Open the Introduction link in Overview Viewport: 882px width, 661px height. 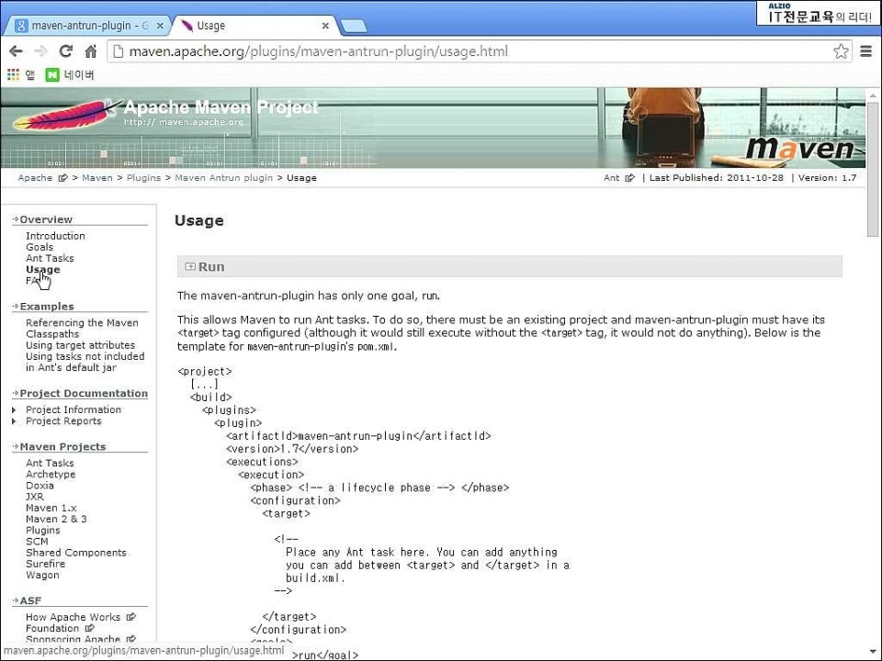[x=55, y=236]
